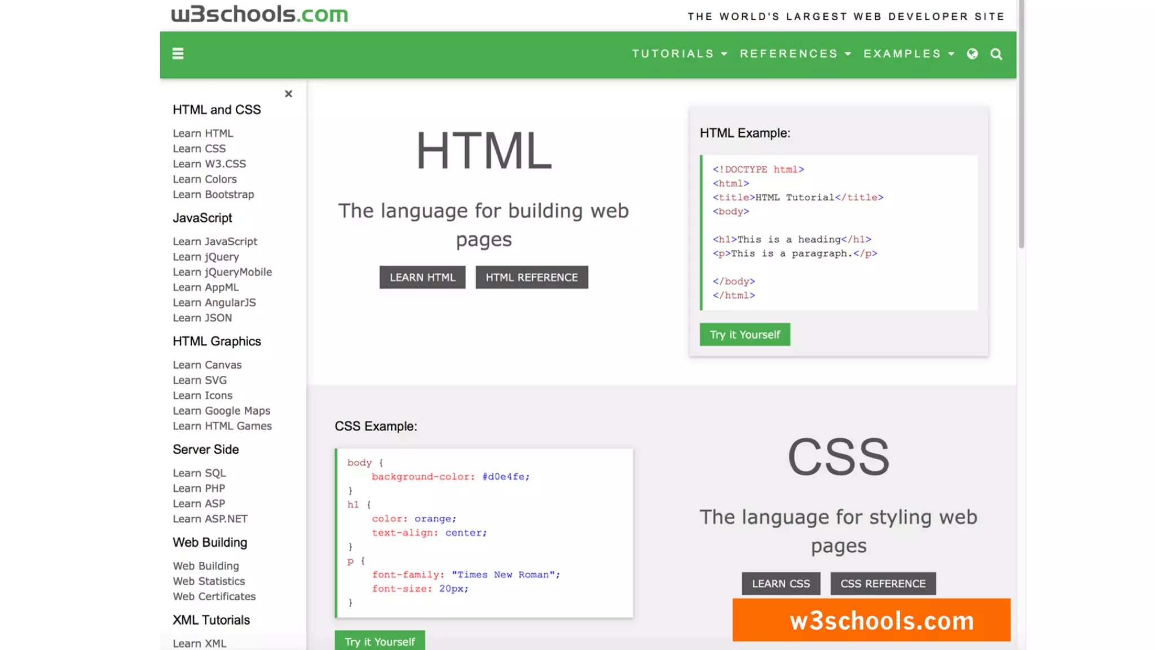Click the orange w3schools.com banner
This screenshot has height=650, width=1155.
coord(871,620)
